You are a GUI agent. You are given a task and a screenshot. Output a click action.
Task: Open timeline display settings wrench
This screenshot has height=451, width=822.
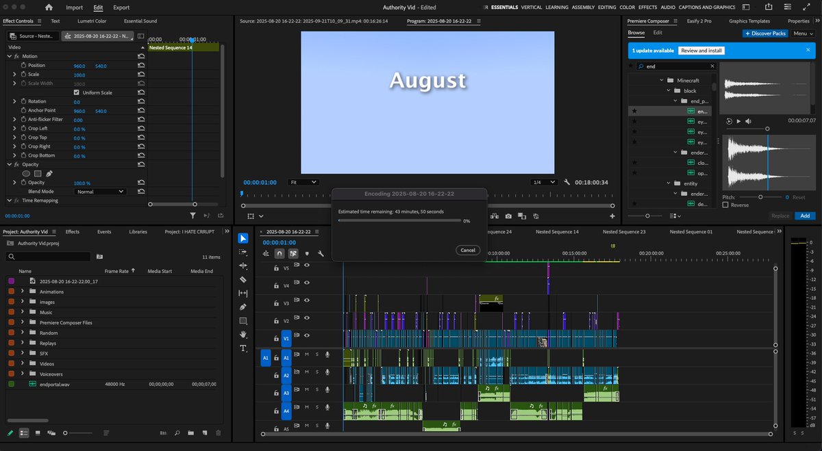tap(321, 253)
